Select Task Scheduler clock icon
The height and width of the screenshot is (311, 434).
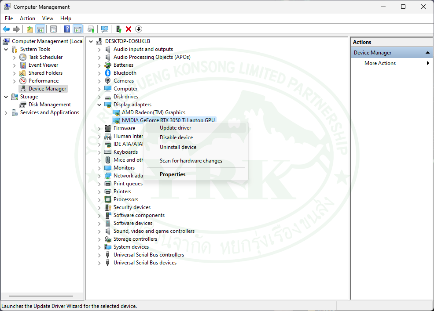23,57
